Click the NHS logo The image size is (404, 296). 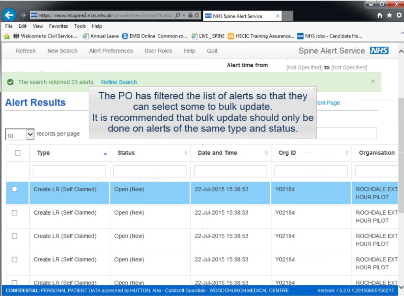point(379,51)
